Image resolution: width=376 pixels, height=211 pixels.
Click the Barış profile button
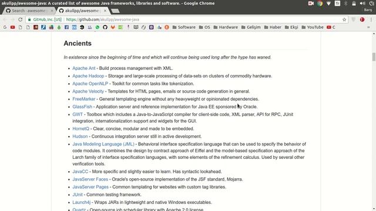[x=368, y=10]
